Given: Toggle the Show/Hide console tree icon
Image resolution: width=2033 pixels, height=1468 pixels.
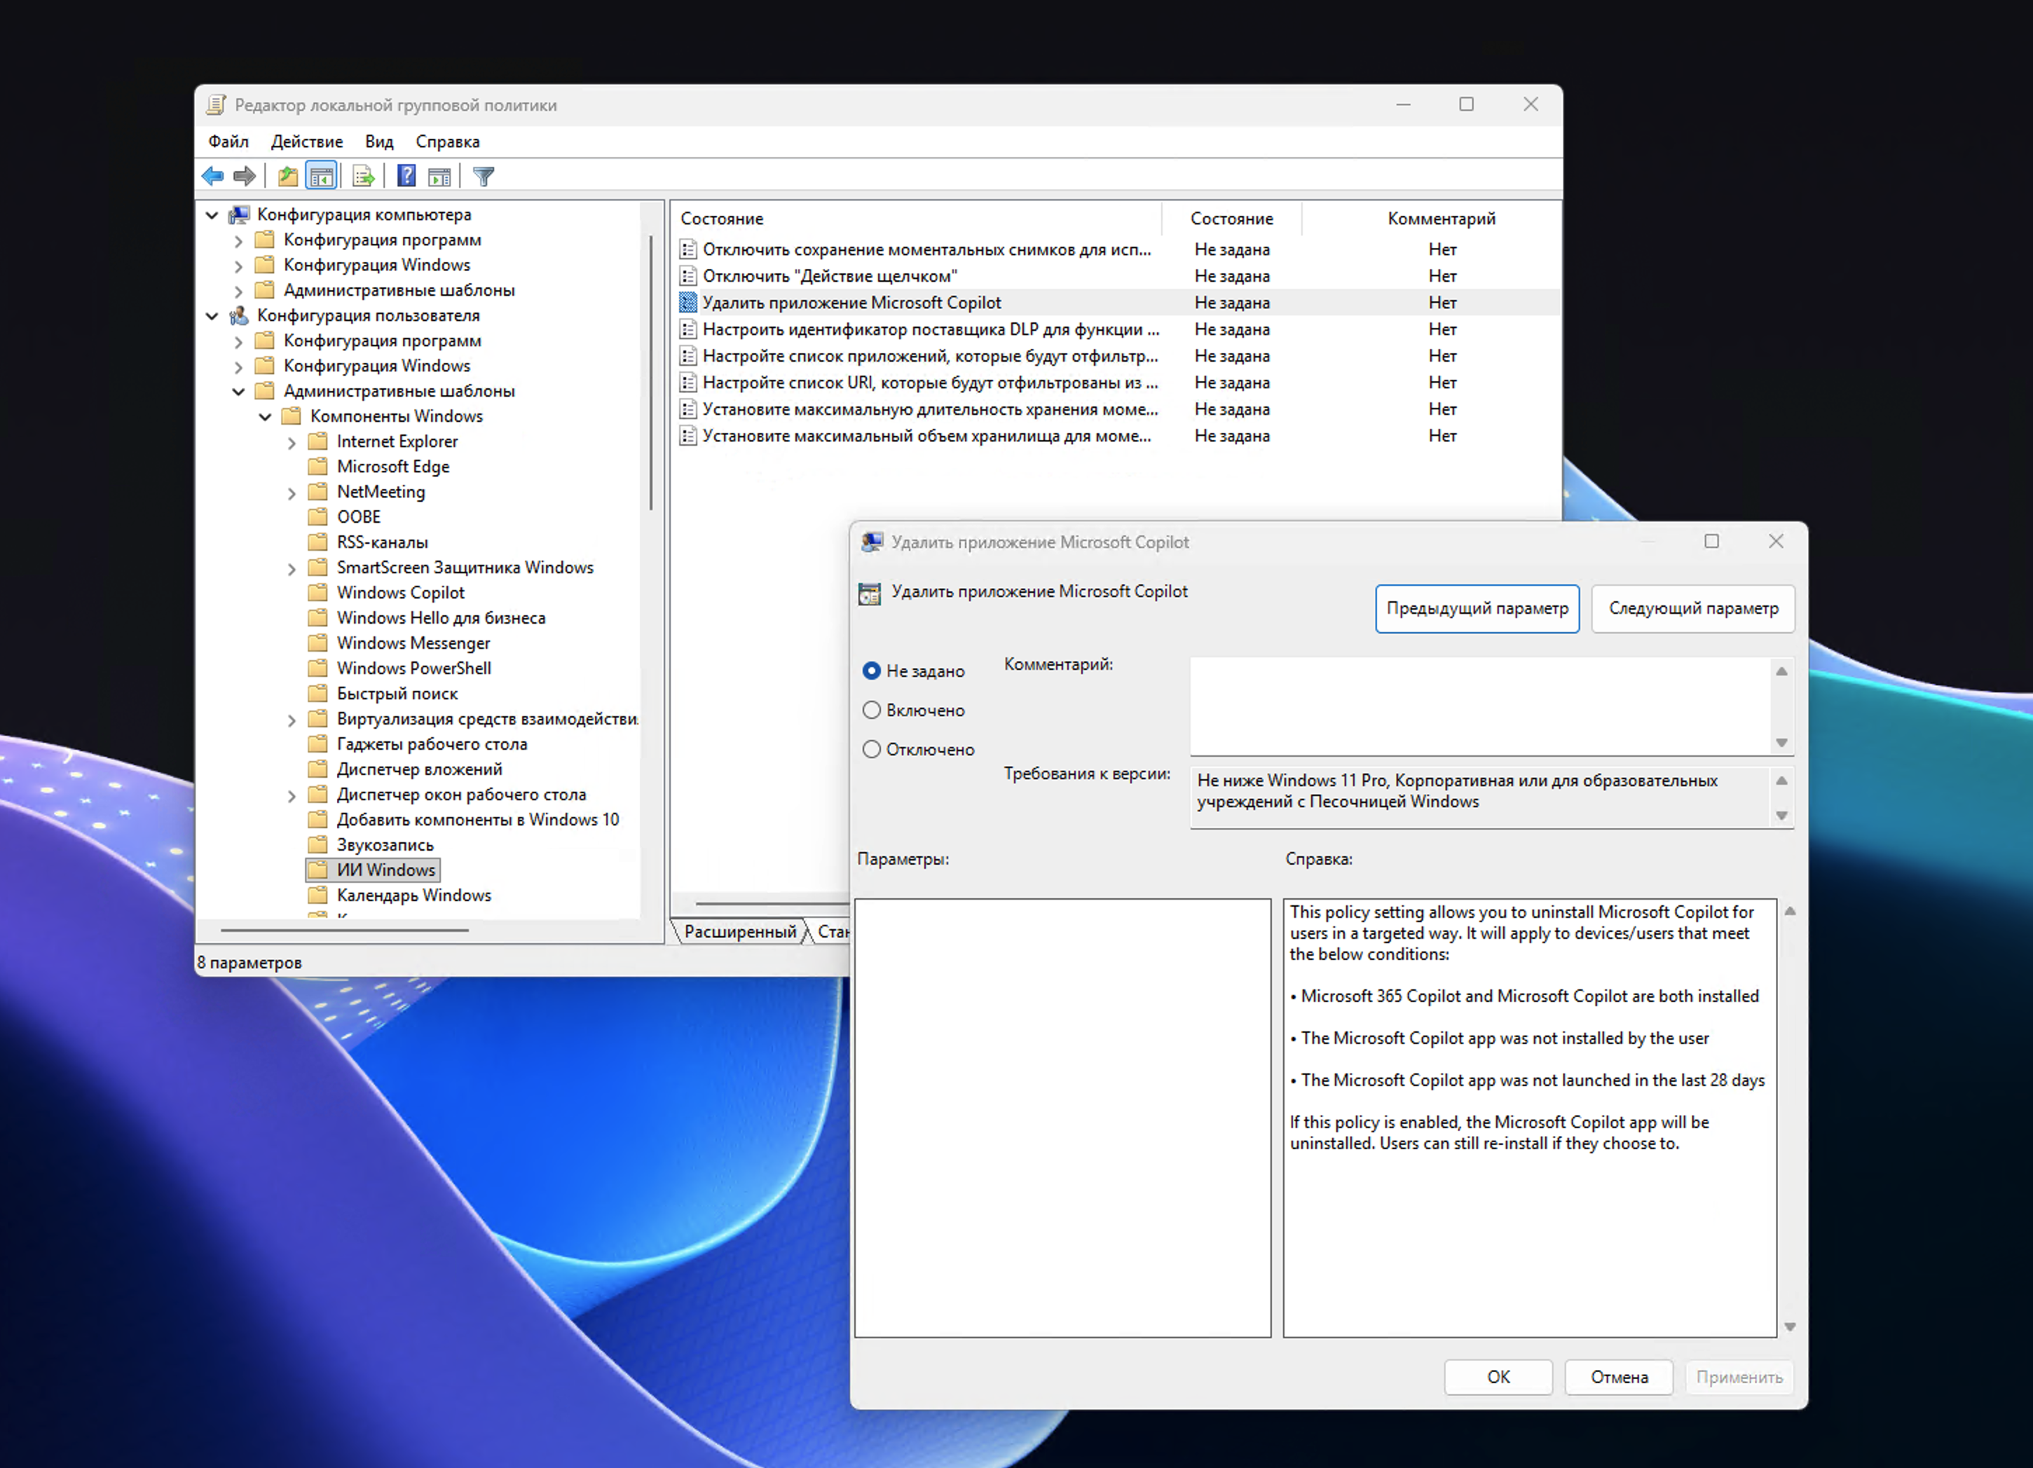Looking at the screenshot, I should tap(321, 177).
